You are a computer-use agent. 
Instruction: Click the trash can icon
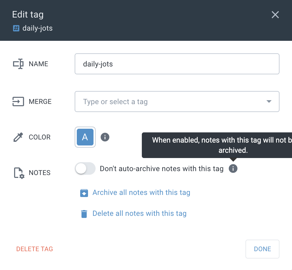pyautogui.click(x=84, y=214)
